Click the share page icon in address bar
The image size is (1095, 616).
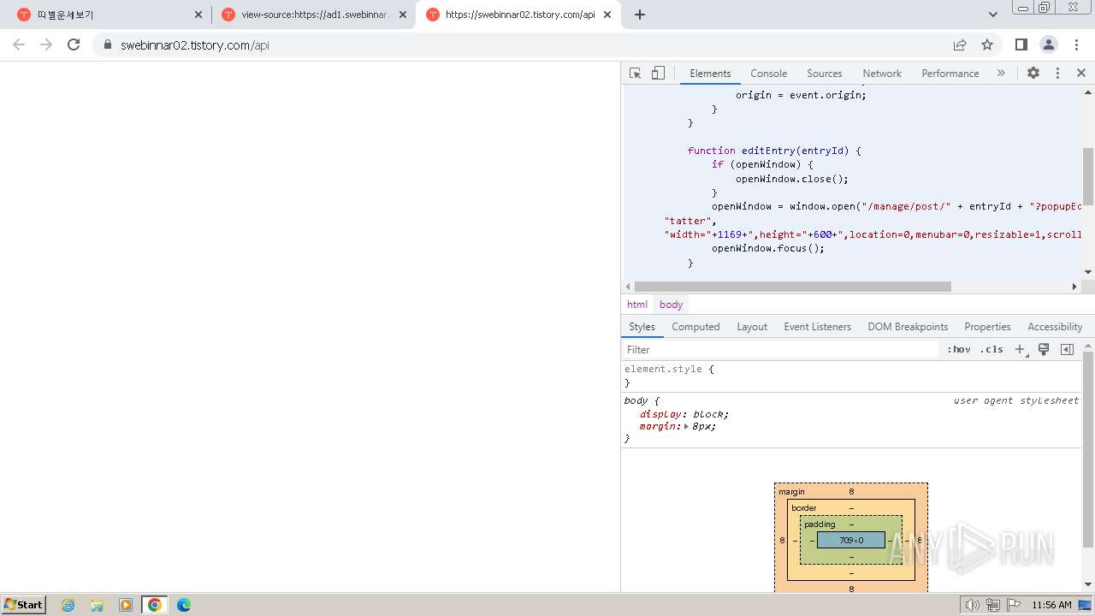(x=960, y=44)
